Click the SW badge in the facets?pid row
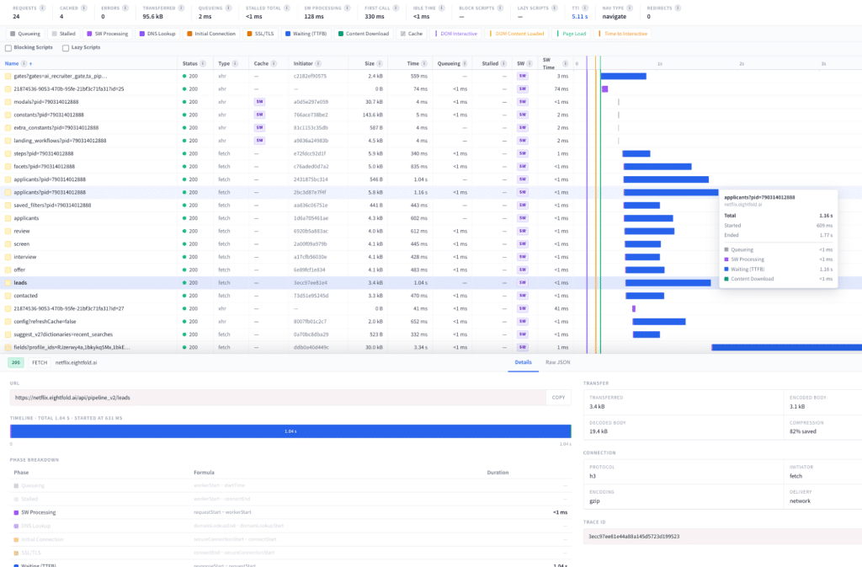862x567 pixels. tap(522, 167)
